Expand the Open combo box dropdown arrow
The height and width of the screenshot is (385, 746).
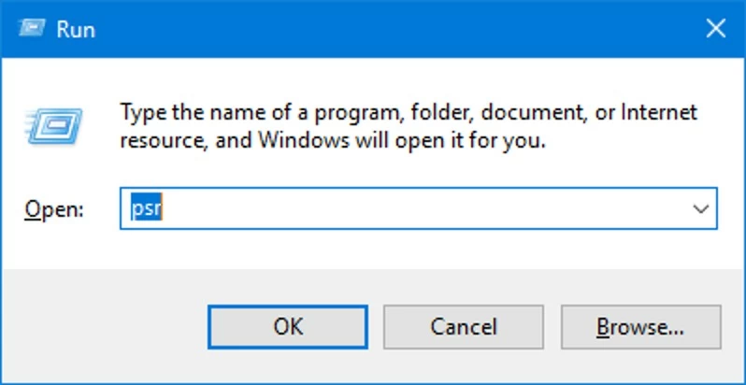point(701,208)
